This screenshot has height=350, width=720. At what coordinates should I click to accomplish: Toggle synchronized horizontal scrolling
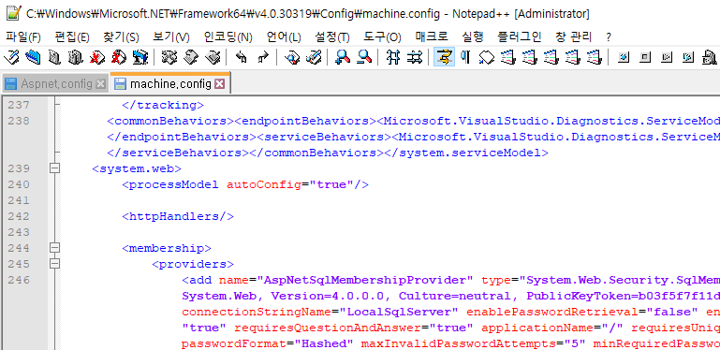[415, 57]
